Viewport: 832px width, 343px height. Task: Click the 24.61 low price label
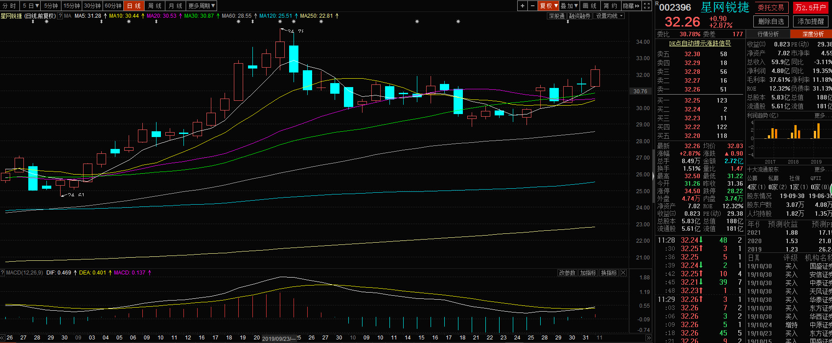[76, 194]
